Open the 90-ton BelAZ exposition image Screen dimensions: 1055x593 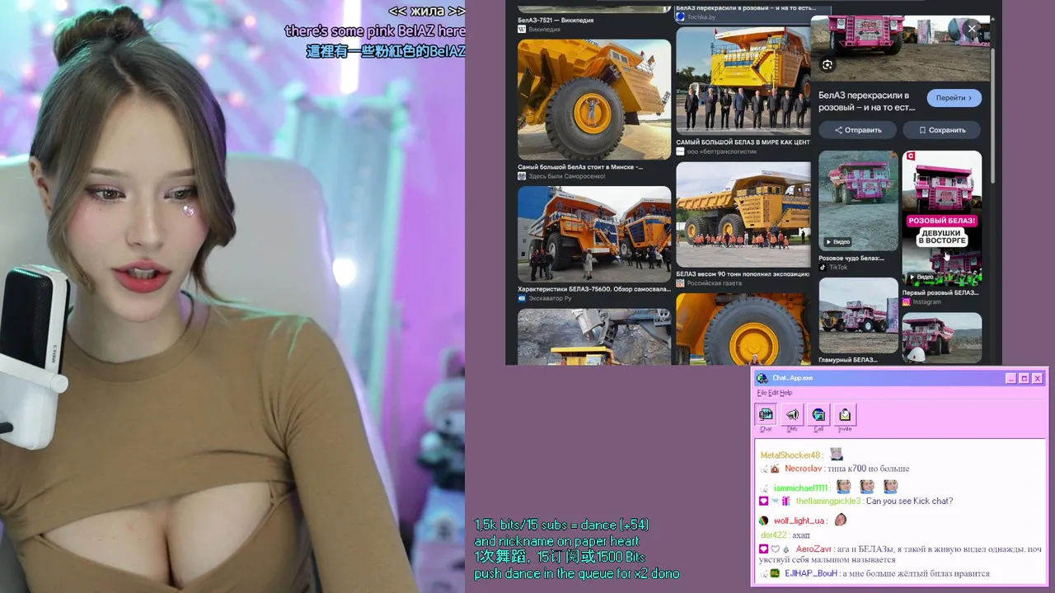pos(743,214)
